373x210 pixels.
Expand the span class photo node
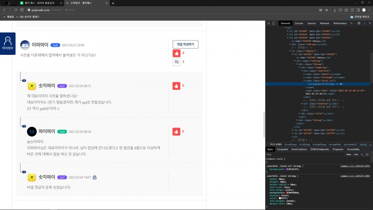(x=304, y=74)
